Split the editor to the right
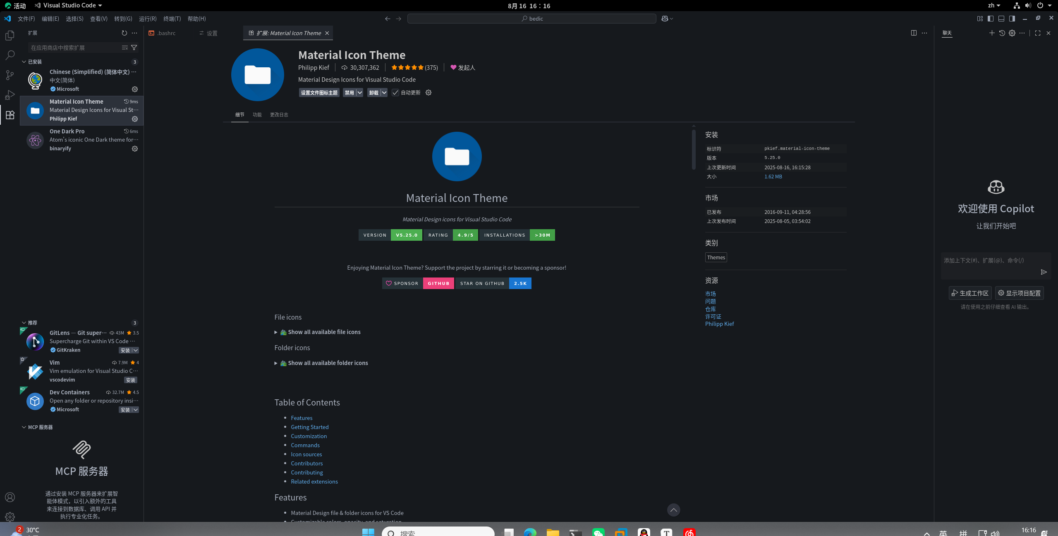Screen dimensions: 1058x536 pos(914,33)
